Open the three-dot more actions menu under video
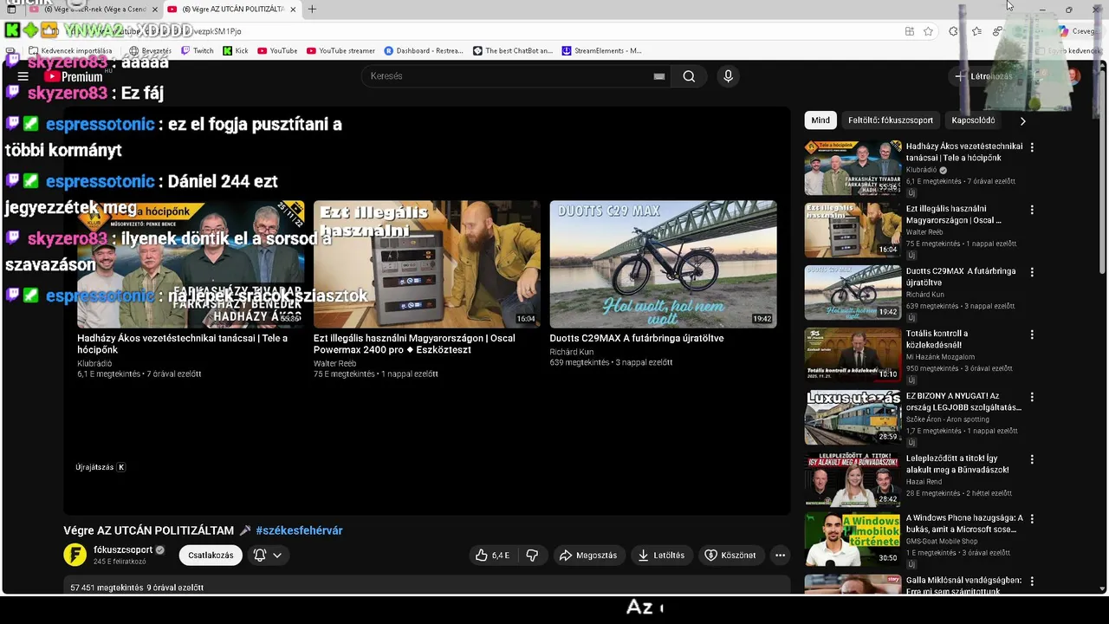The width and height of the screenshot is (1109, 624). tap(780, 556)
